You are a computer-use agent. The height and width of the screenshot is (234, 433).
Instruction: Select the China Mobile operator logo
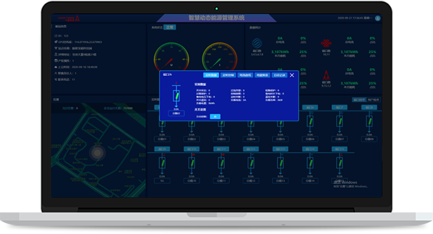[257, 44]
